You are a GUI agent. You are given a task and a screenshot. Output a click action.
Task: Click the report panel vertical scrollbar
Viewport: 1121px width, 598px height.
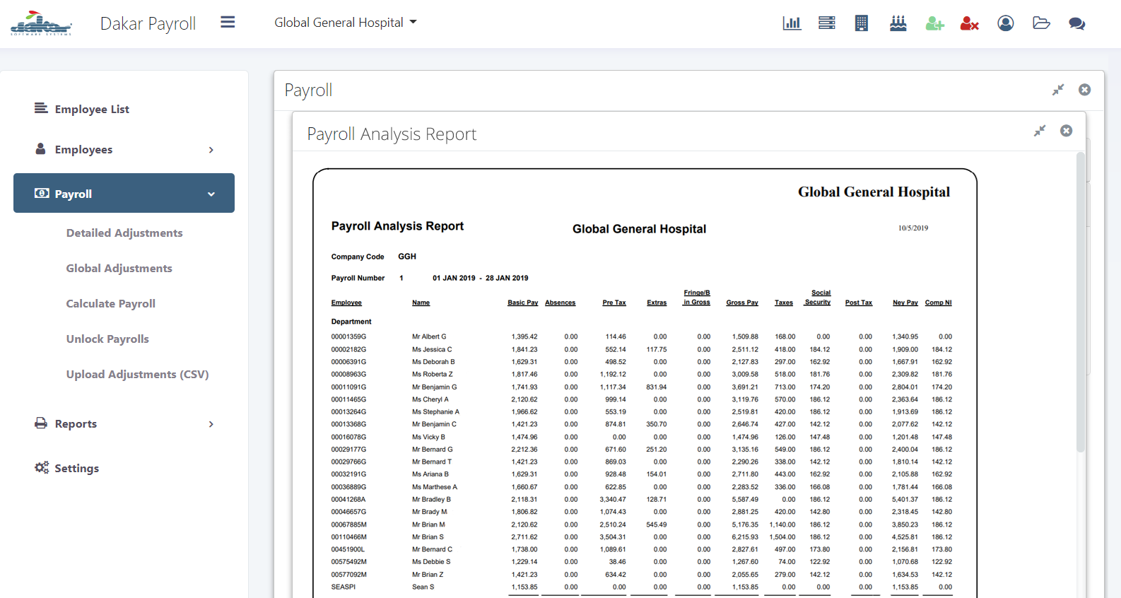(1080, 304)
